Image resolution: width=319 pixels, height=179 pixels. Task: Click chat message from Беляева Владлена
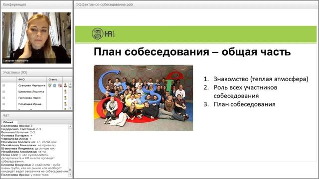[x=34, y=168]
